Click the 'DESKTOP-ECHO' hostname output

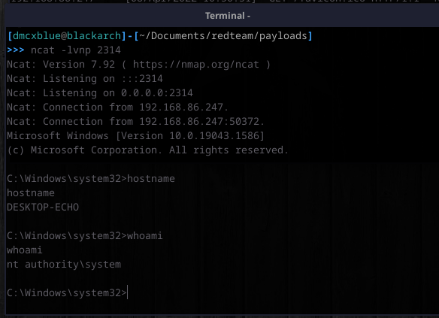(43, 207)
